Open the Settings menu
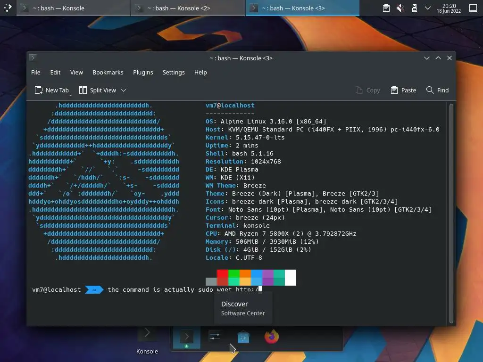This screenshot has width=483, height=362. click(x=174, y=72)
